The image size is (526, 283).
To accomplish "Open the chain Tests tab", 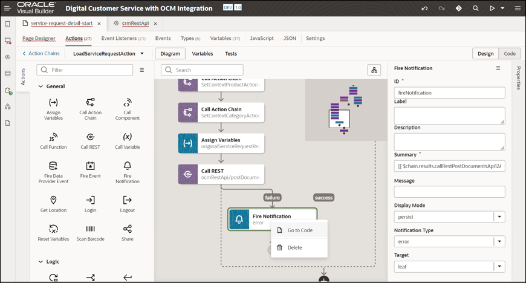I will (231, 53).
